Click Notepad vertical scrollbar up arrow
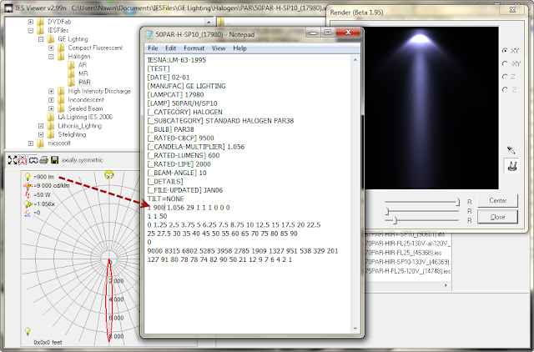The image size is (534, 352). (355, 60)
